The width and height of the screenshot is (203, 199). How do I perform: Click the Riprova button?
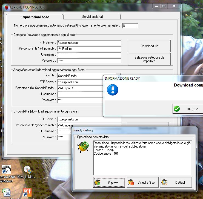click(109, 182)
